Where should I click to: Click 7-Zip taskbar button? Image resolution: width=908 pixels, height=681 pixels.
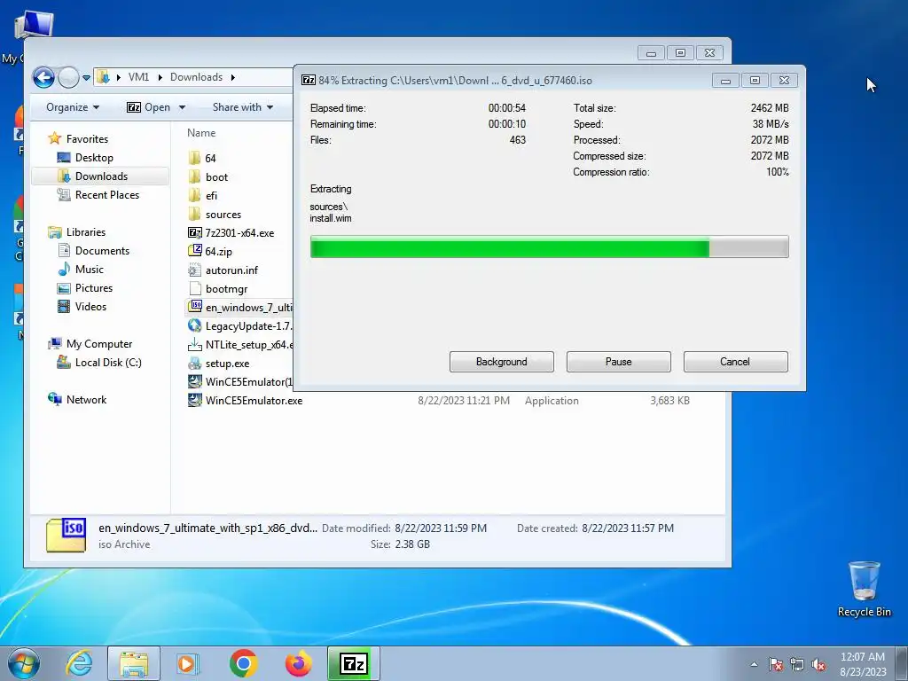[354, 663]
